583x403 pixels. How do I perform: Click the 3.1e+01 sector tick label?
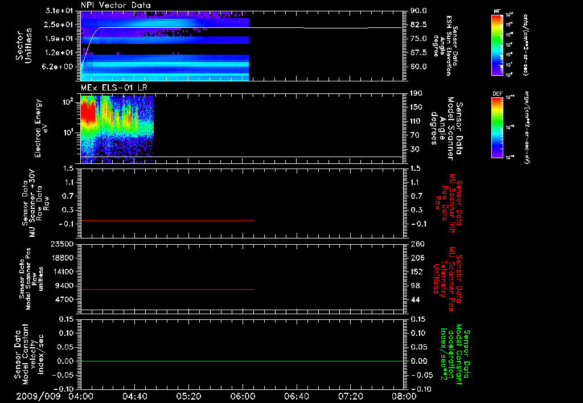[x=59, y=11]
